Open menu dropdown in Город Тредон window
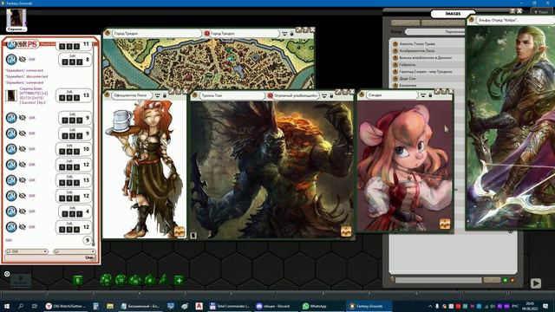Viewport: 555px width, 312px height. click(285, 34)
